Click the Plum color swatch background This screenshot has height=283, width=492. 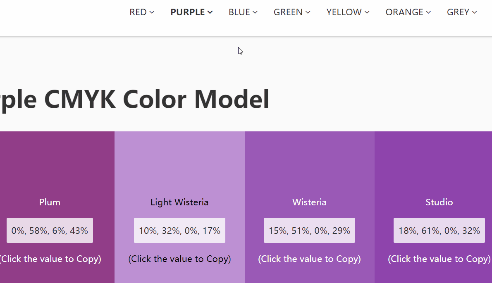[x=57, y=165]
